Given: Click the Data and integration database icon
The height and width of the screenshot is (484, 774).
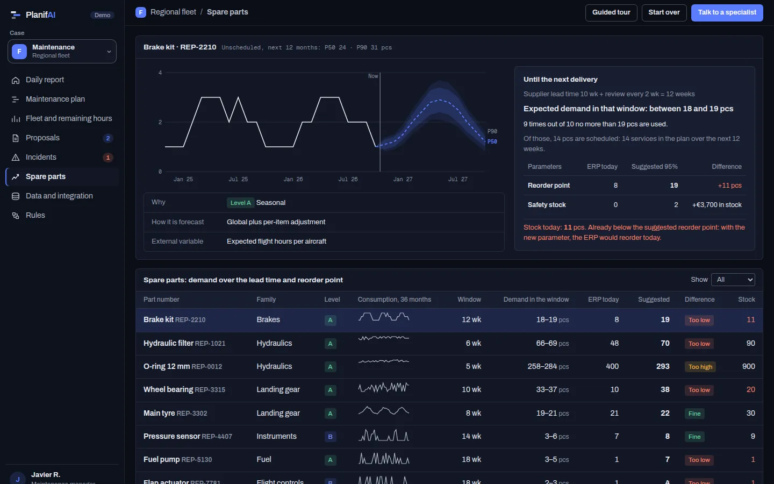Looking at the screenshot, I should 16,196.
